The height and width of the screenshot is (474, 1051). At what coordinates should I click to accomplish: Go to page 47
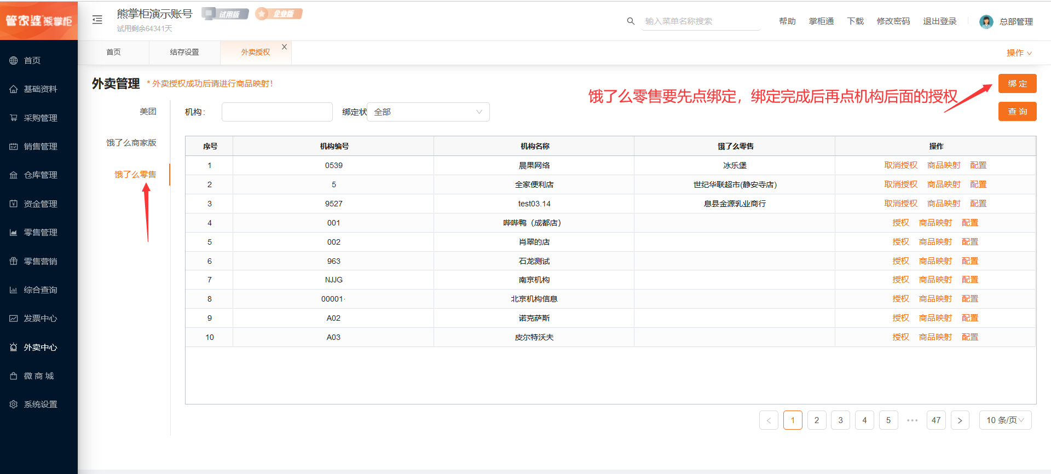point(936,420)
